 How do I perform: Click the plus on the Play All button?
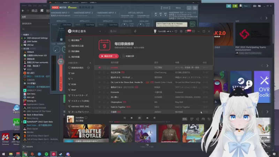tap(116, 56)
